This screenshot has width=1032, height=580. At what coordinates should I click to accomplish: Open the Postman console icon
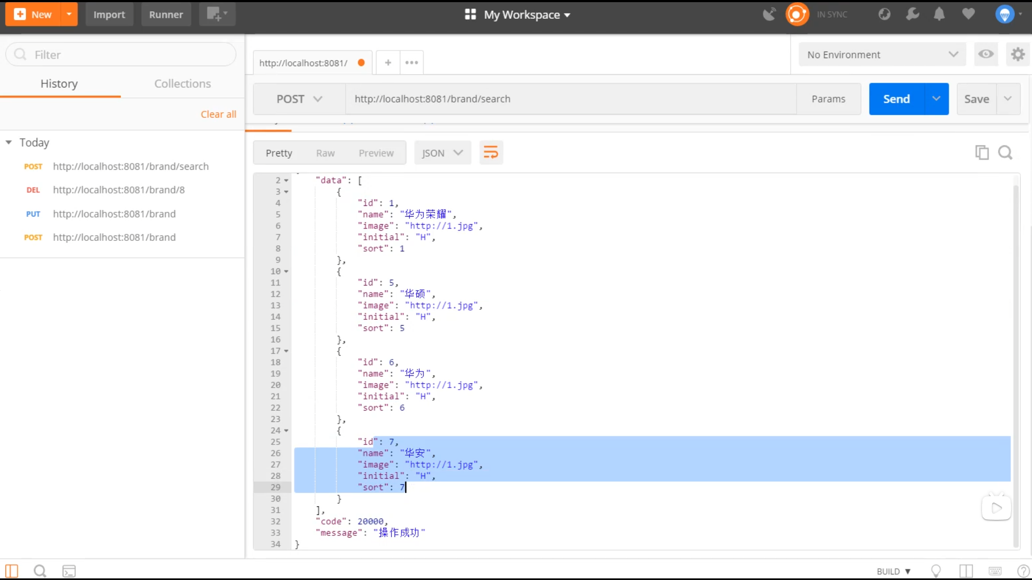click(69, 571)
